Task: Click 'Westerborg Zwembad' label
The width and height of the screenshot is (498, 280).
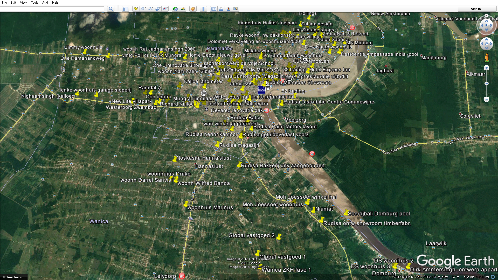Action: coord(131,107)
